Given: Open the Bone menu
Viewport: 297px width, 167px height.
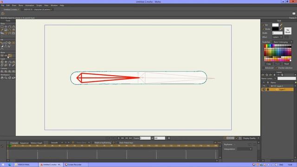Looking at the screenshot, I should click(x=20, y=6).
